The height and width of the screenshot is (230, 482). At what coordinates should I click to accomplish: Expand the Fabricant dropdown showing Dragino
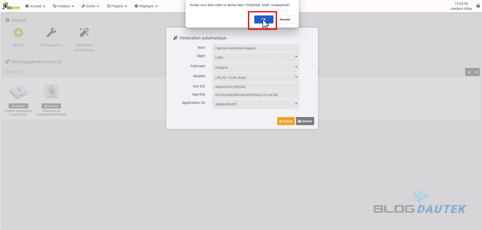[256, 67]
